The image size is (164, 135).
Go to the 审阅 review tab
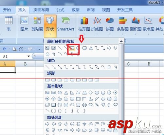point(91,10)
